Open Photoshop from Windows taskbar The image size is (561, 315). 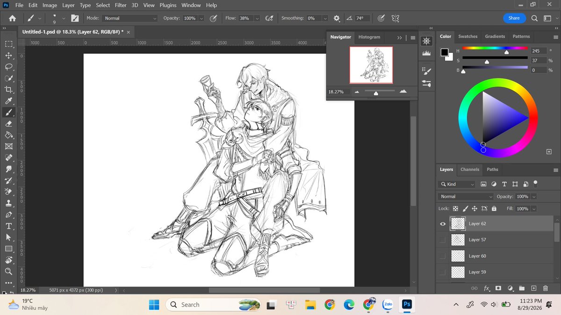pyautogui.click(x=407, y=304)
